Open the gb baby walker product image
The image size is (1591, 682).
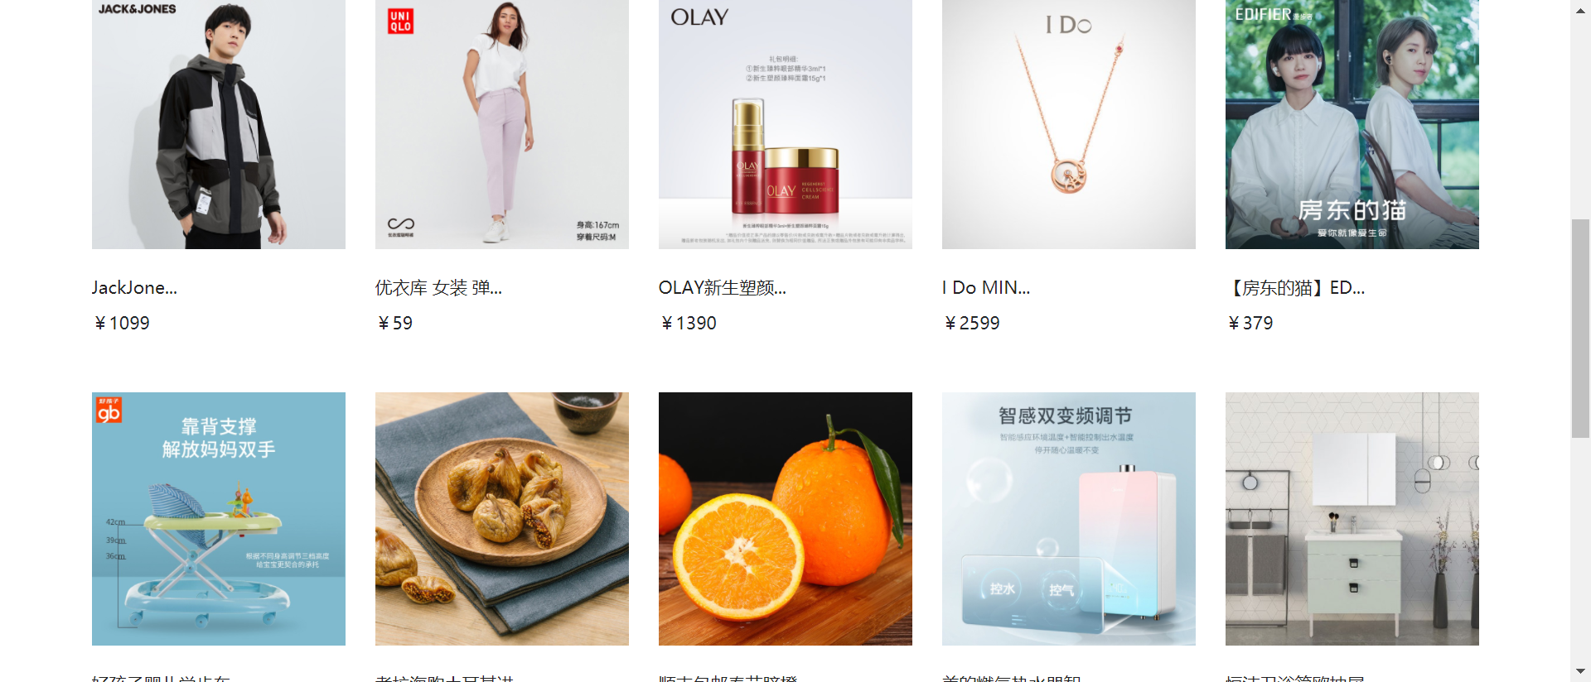pyautogui.click(x=219, y=519)
